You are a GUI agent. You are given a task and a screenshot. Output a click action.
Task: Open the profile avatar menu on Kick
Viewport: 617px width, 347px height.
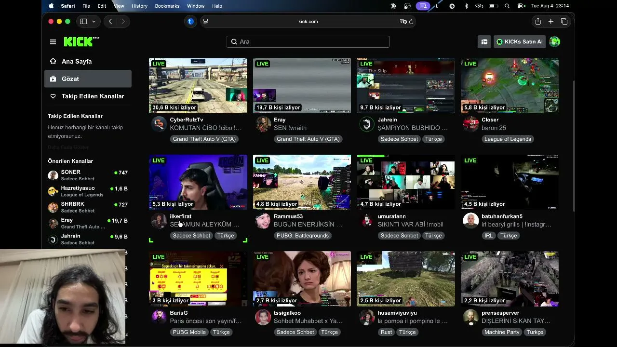(x=555, y=42)
